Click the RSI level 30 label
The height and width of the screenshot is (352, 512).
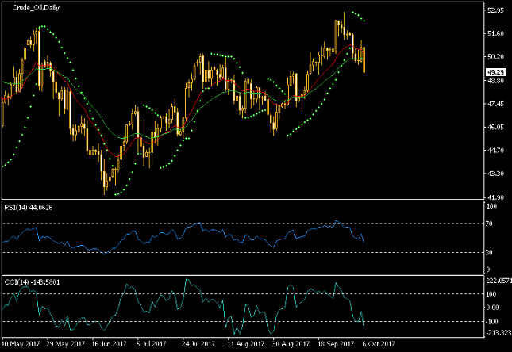[489, 252]
